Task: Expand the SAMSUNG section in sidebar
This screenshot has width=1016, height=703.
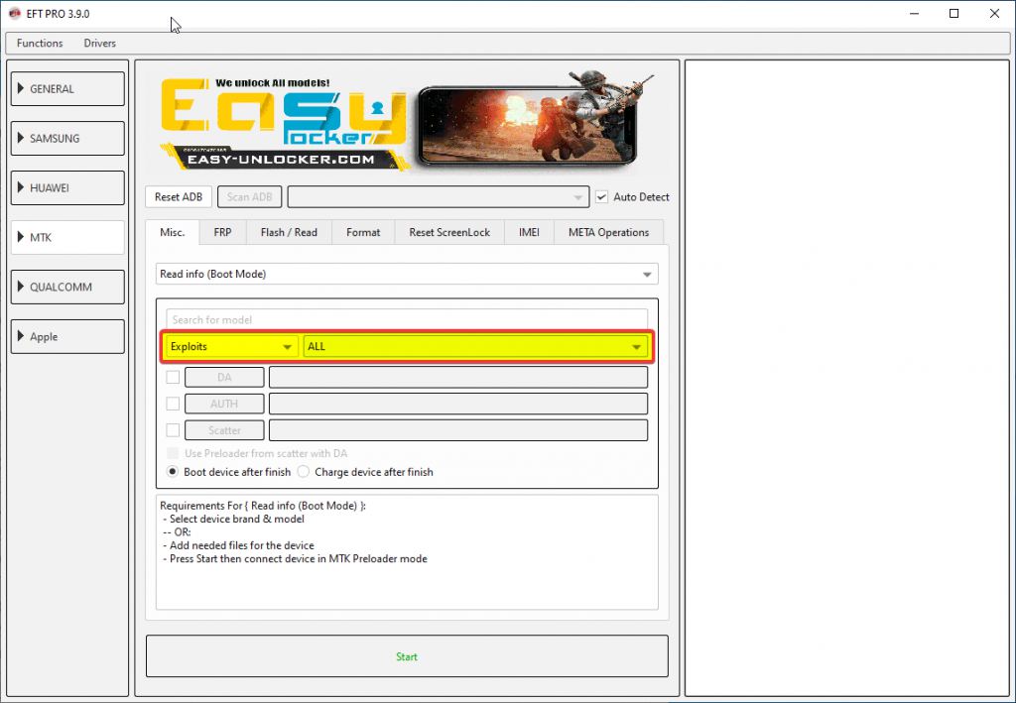Action: [67, 138]
